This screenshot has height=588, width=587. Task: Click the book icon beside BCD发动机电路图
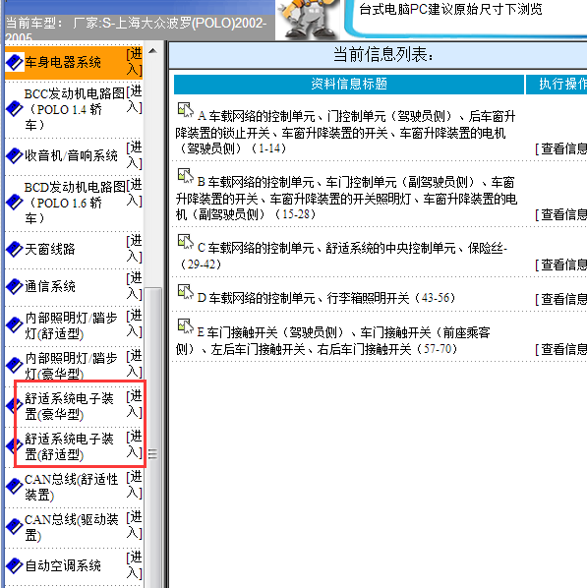click(15, 203)
